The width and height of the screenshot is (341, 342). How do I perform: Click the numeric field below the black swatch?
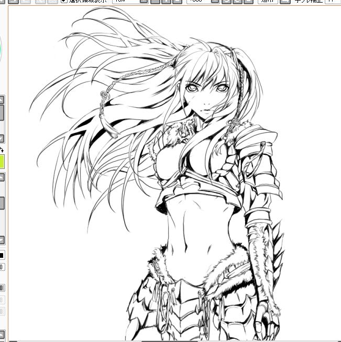2,267
